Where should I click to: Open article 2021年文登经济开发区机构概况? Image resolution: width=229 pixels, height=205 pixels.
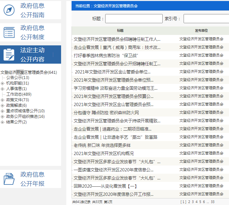pyautogui.click(x=104, y=153)
